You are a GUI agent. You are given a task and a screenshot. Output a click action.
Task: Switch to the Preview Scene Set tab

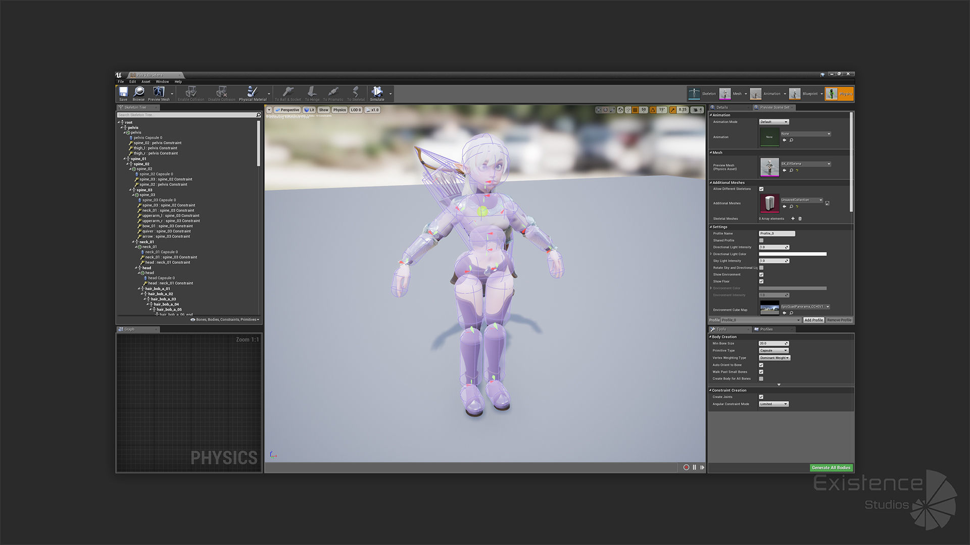(774, 107)
